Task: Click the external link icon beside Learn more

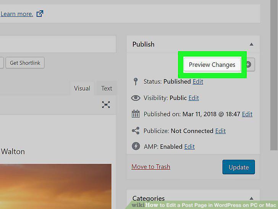Action: pyautogui.click(x=40, y=14)
